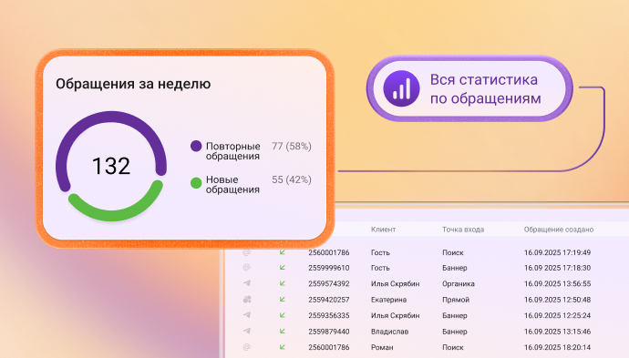Open request number 2559356335
Viewport: 629px width, 358px height.
(328, 315)
